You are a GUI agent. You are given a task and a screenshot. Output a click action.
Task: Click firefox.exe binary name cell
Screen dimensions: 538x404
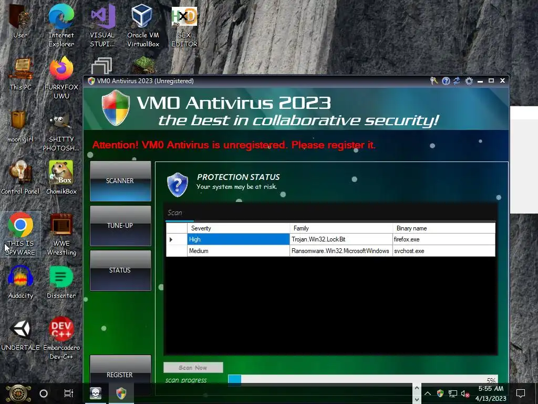click(444, 239)
